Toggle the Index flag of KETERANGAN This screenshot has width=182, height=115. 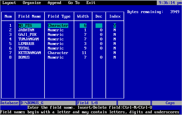click(115, 53)
